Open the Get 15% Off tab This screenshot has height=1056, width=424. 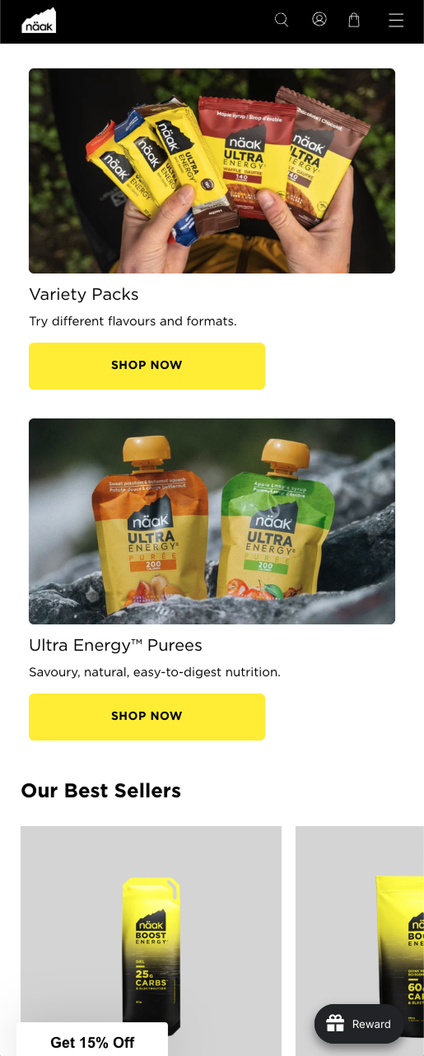click(x=92, y=1041)
